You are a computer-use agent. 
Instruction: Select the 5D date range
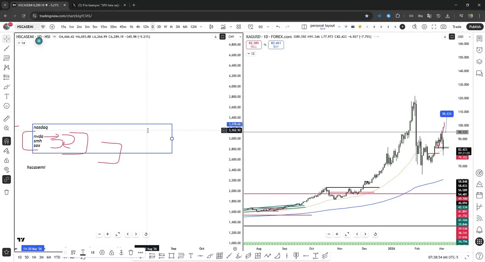click(x=27, y=257)
